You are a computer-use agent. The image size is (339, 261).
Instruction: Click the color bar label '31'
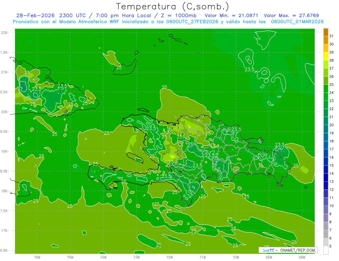point(331,36)
